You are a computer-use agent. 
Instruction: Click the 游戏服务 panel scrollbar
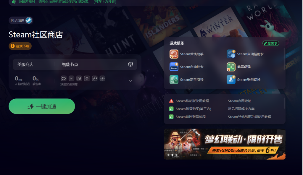click(x=284, y=59)
